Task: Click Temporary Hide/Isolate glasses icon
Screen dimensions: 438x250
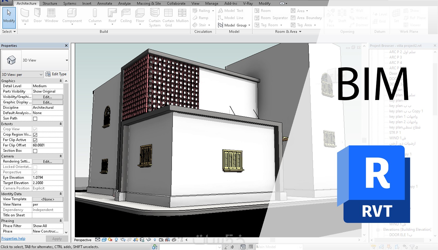Action: [x=148, y=240]
